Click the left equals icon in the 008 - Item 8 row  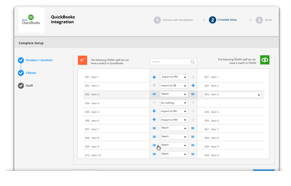154,137
